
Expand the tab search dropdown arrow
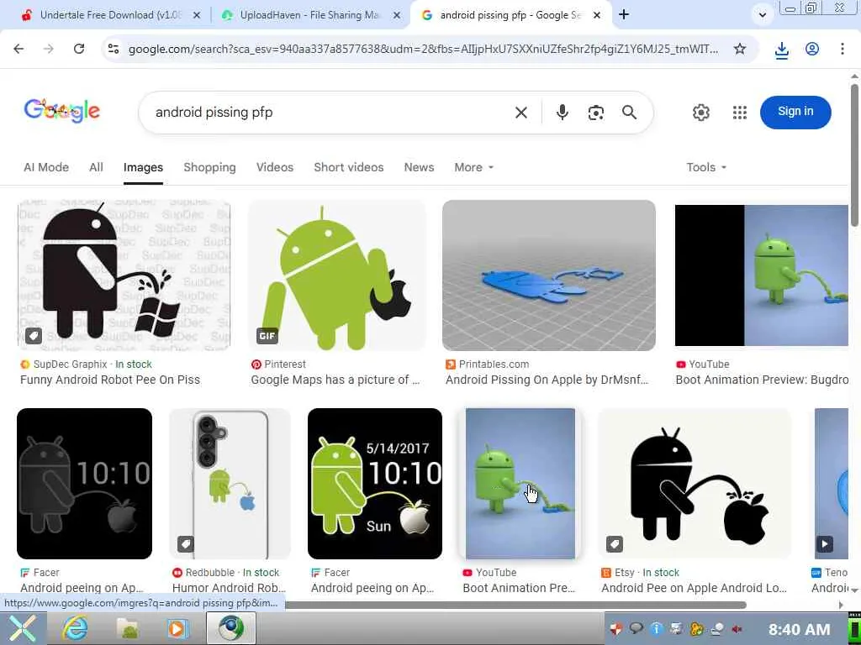tap(762, 15)
